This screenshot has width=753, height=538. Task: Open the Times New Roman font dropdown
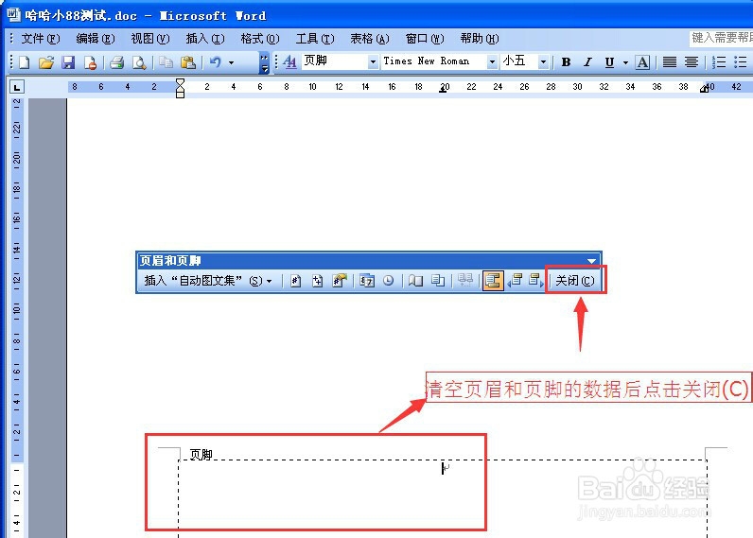click(492, 61)
